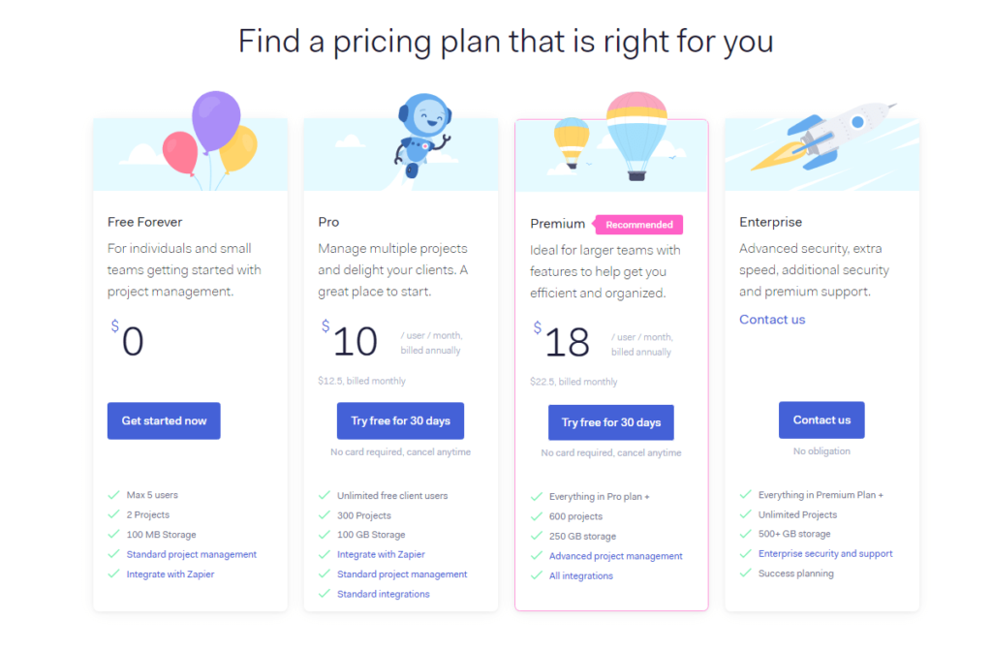Viewport: 992px width, 651px height.
Task: Click the checkmark beside Max 5 users
Action: (114, 495)
